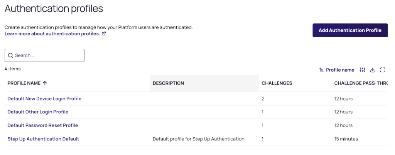Click the external link icon beside Learn more
395x155 pixels.
coord(104,34)
